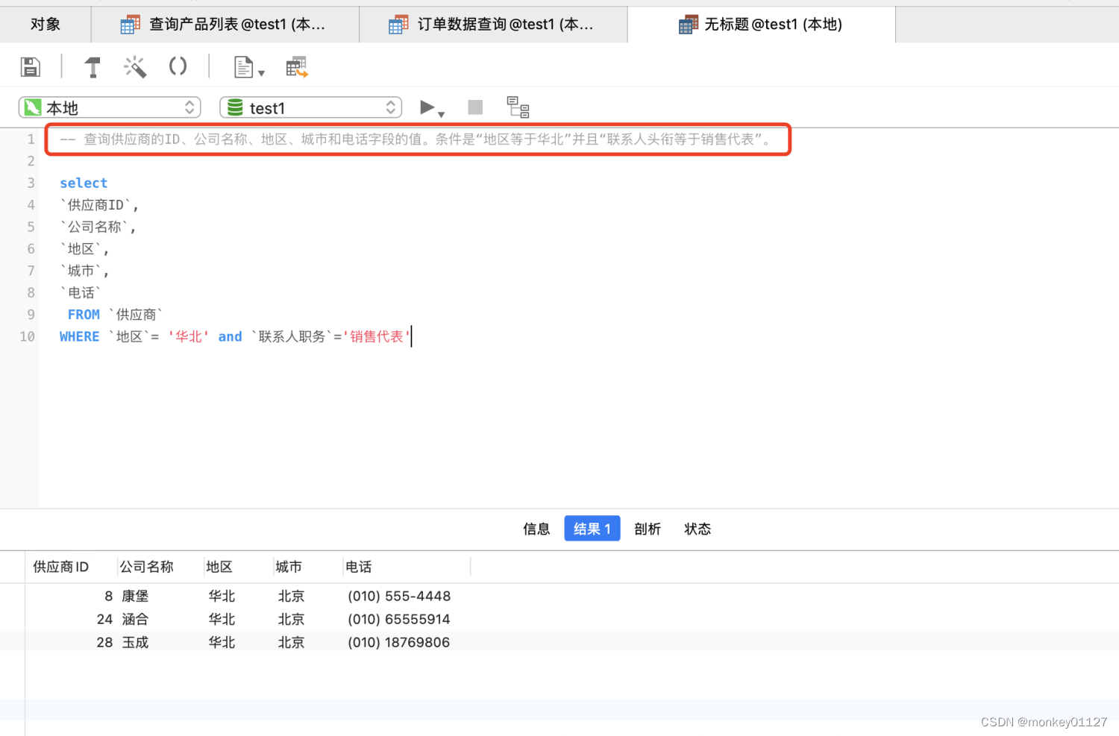Select the 结果 1 tab
Screen dimensions: 1119x736
592,529
